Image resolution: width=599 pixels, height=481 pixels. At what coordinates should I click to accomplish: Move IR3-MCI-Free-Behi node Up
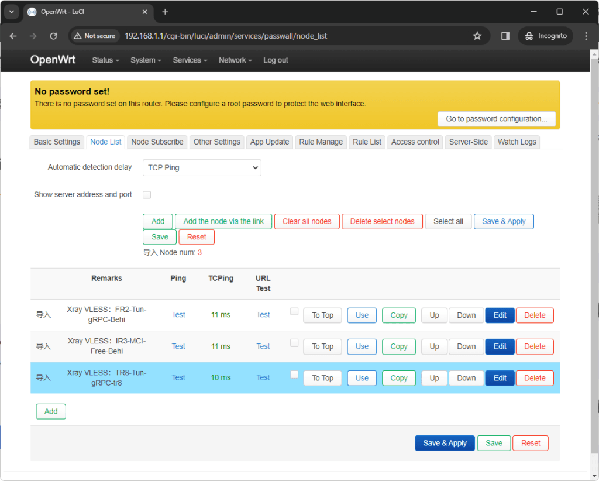tap(435, 347)
